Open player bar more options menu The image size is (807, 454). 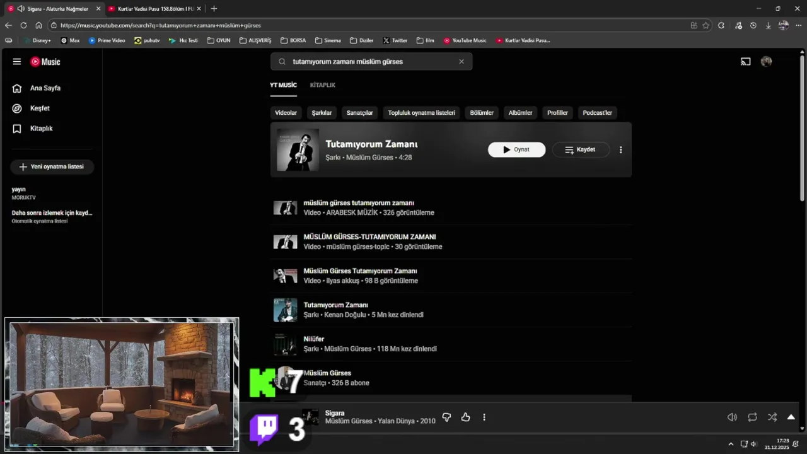point(484,417)
